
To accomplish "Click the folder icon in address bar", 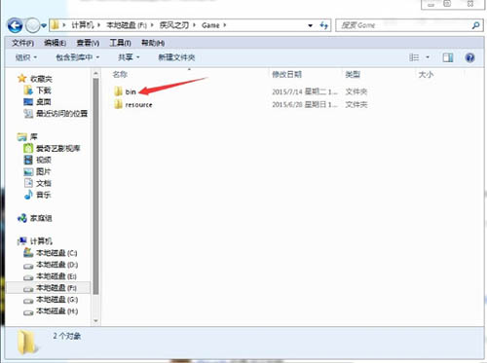I will pos(56,25).
